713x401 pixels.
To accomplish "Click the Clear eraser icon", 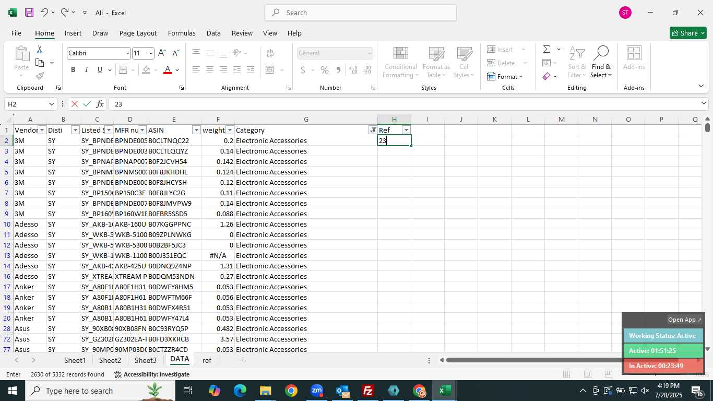I will 546,76.
